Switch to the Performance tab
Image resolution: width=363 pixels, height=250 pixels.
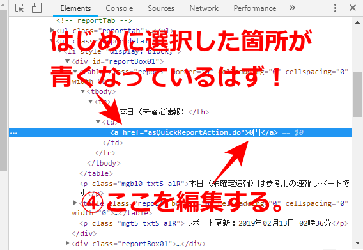(254, 8)
